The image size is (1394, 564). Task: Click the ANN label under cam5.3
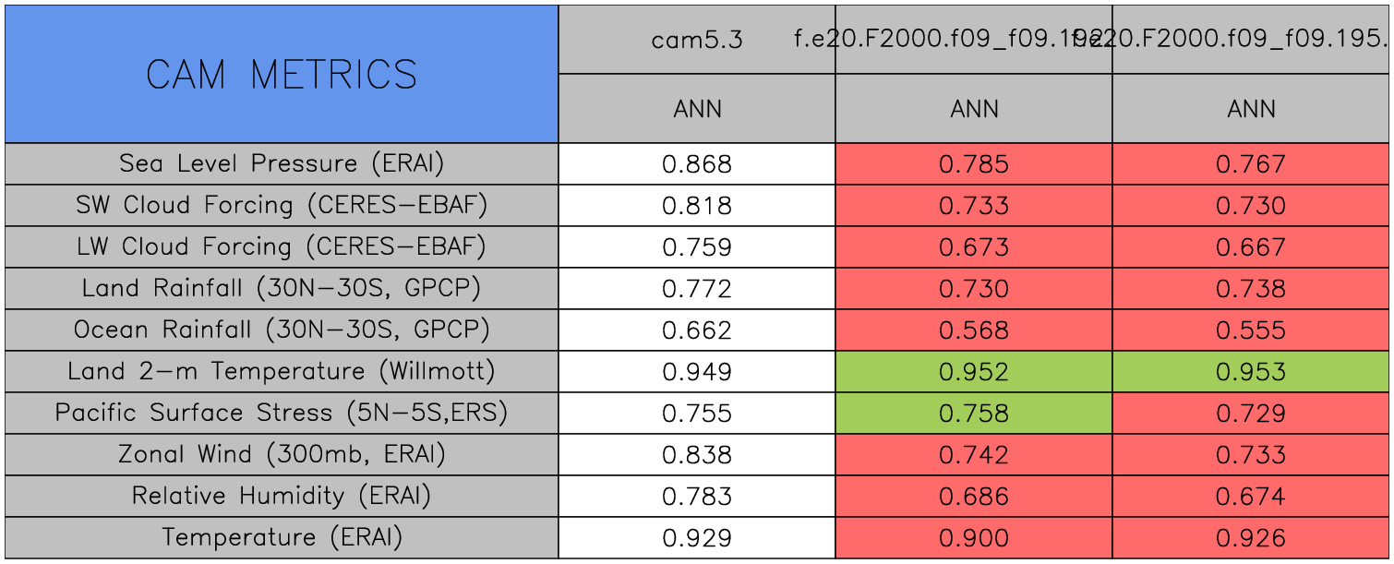697,109
